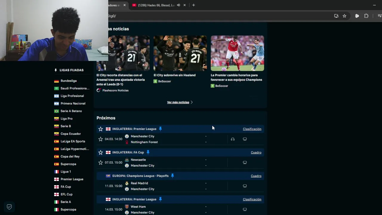This screenshot has height=215, width=382.
Task: Mute the YouTube tab via speaker icon
Action: pyautogui.click(x=178, y=5)
